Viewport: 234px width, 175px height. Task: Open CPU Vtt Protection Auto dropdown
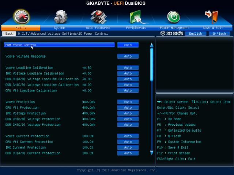(x=128, y=108)
